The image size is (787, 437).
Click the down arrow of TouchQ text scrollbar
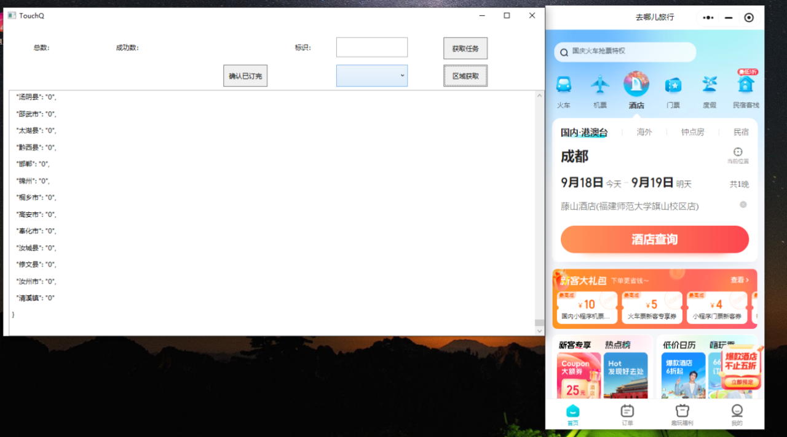539,331
